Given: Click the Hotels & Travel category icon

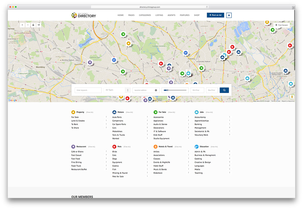Looking at the screenshot, I should tap(155, 146).
